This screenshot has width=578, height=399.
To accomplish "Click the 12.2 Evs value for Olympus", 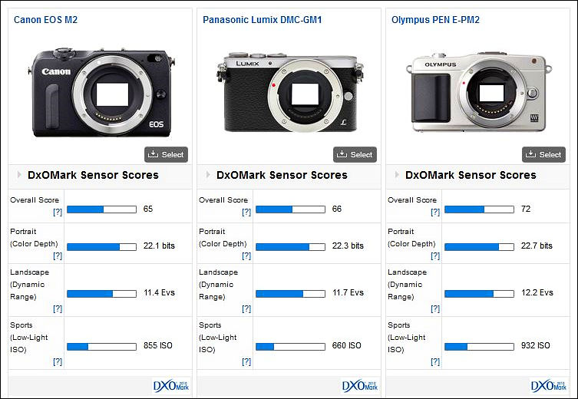I will click(537, 292).
